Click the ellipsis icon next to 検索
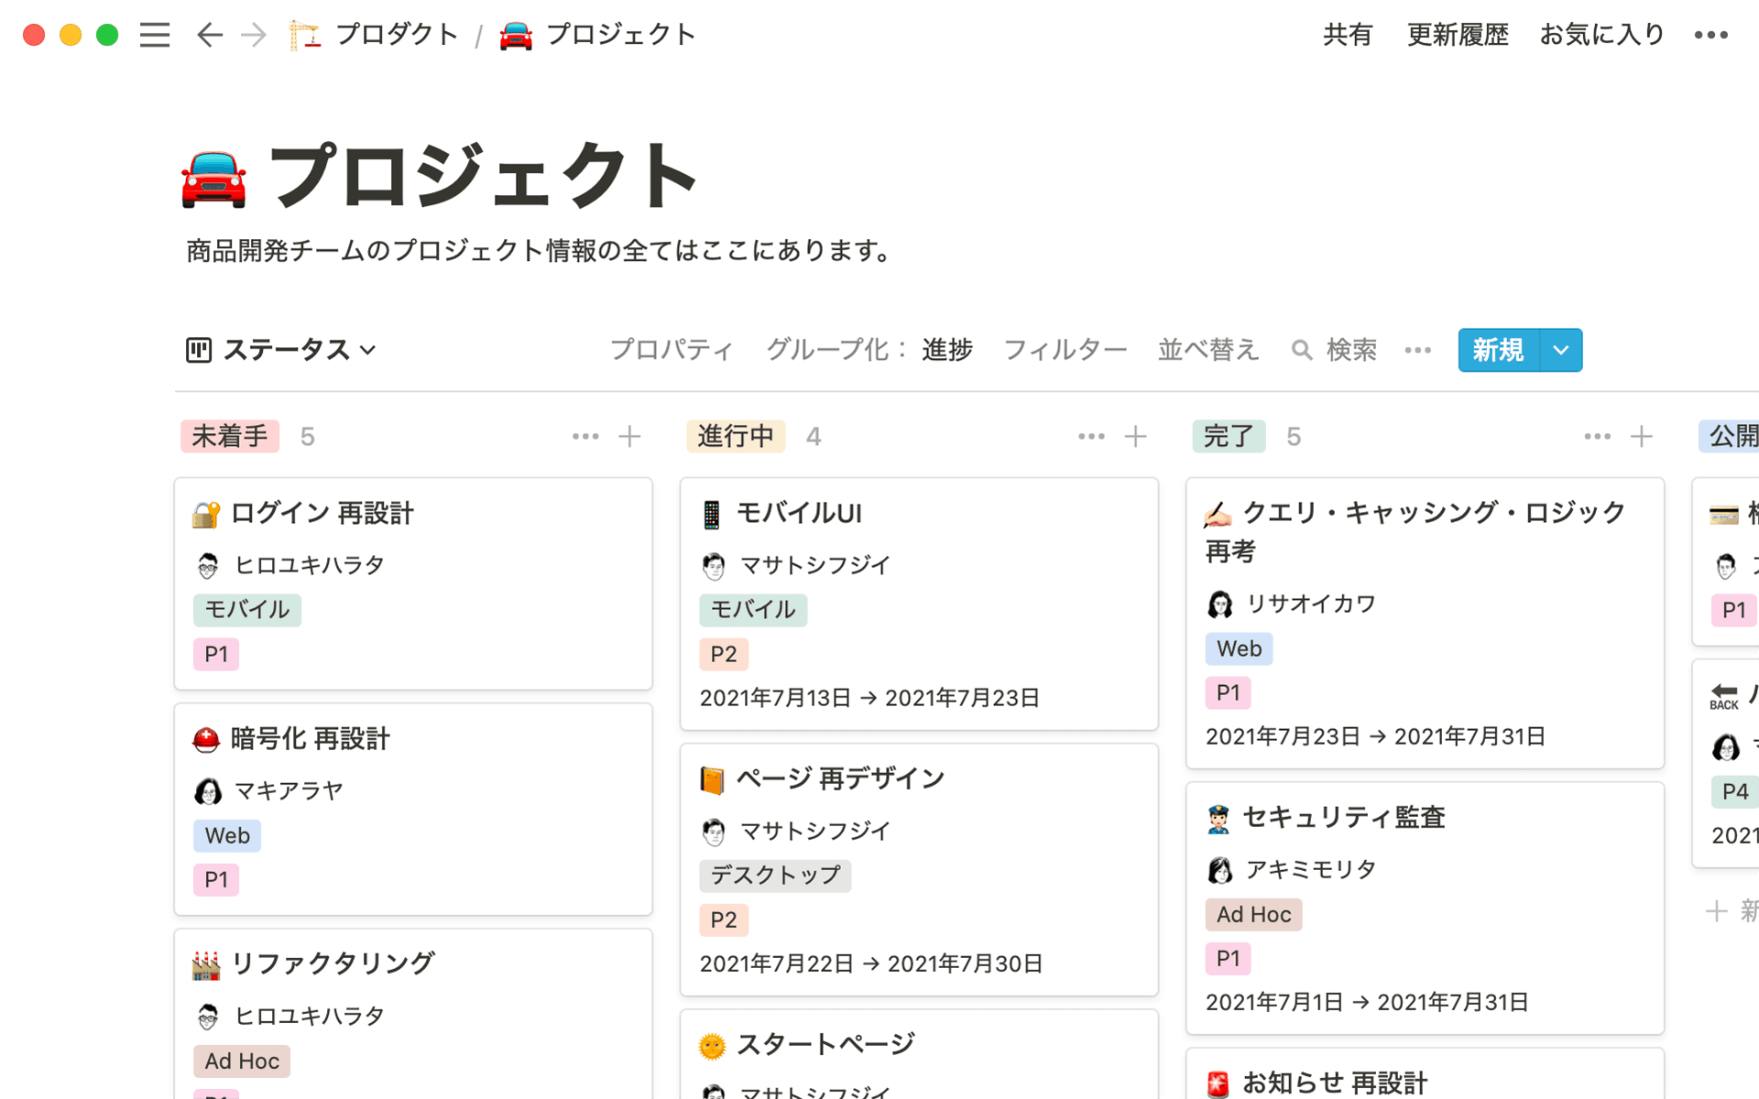Screen dimensions: 1759x1099 point(1417,350)
